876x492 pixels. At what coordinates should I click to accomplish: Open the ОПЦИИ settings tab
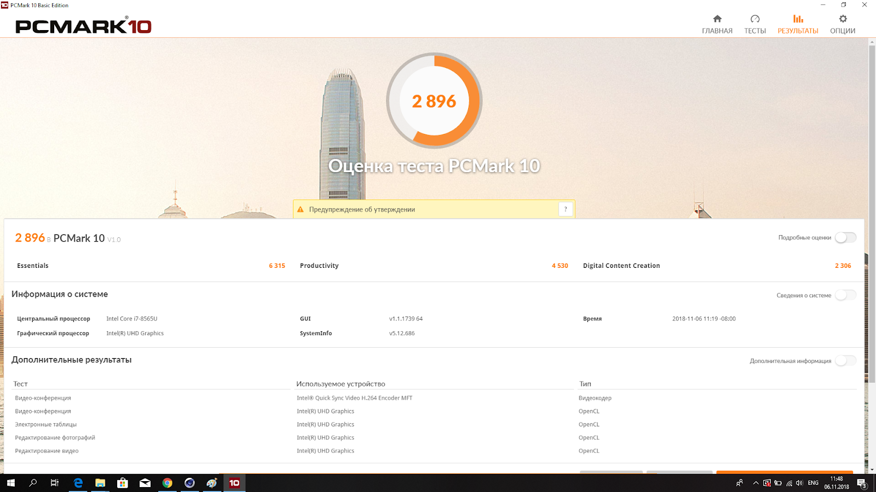(x=842, y=25)
